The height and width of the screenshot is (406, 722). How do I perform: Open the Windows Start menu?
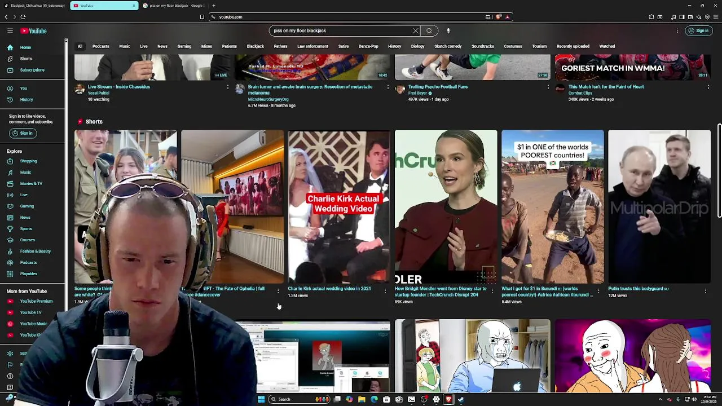(x=261, y=399)
